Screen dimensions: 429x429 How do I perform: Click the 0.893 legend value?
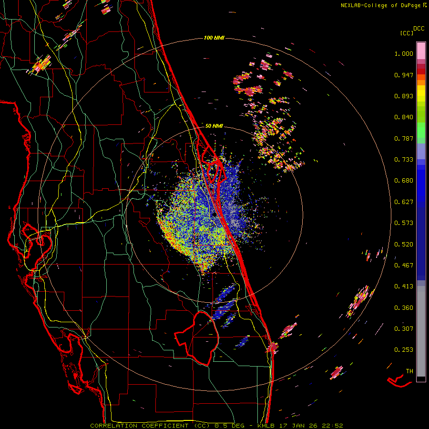404,96
